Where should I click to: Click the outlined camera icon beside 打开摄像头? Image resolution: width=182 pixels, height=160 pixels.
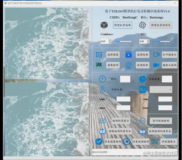click(x=156, y=55)
